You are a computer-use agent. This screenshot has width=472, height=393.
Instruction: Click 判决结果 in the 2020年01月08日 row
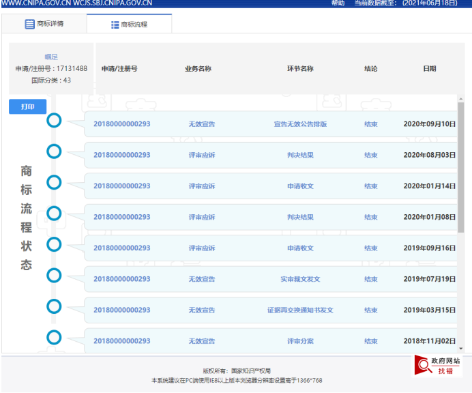click(x=300, y=217)
